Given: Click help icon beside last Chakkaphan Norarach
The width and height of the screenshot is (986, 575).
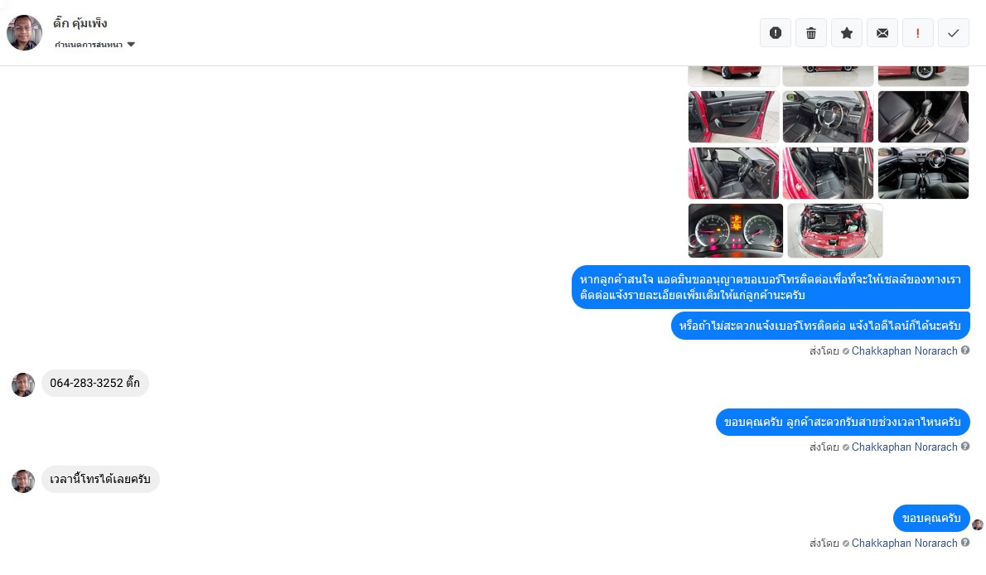Looking at the screenshot, I should 965,543.
